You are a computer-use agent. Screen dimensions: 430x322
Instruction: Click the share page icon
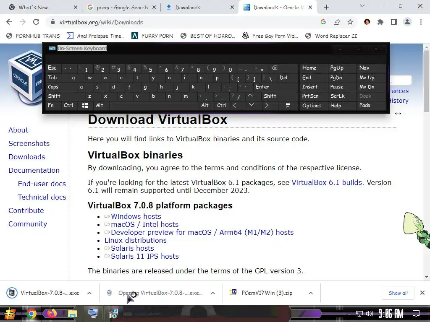pos(336,22)
